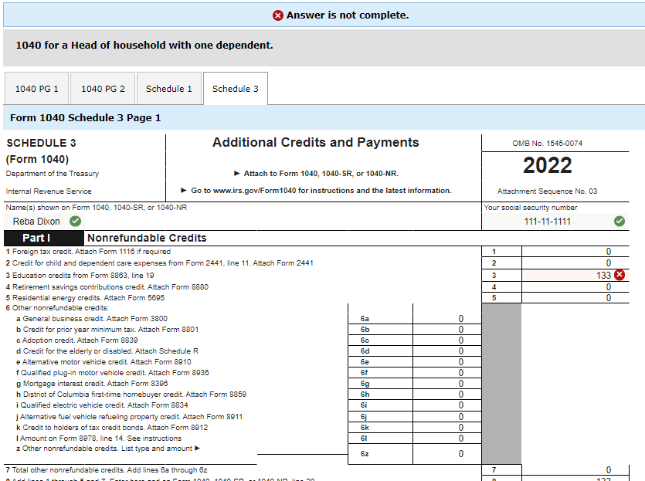The height and width of the screenshot is (481, 645).
Task: Click line 6z other nonrefundable credits value
Action: tap(447, 453)
